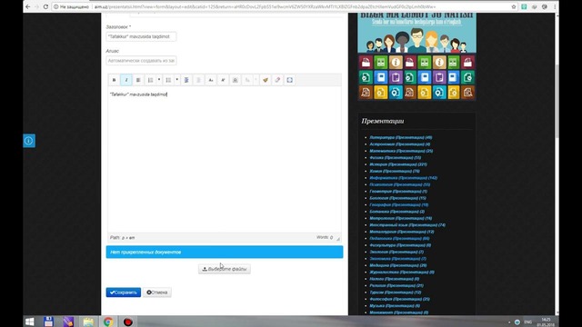Open Туризм presentations category link

pos(395,292)
